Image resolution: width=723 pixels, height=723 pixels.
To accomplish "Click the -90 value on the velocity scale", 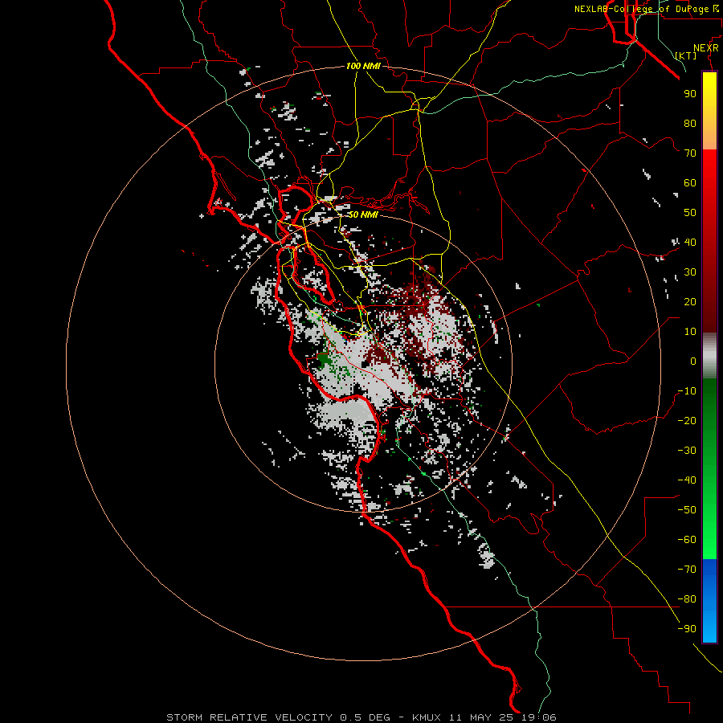I will pos(687,629).
